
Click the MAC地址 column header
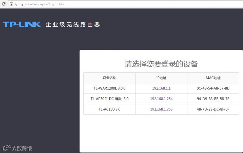tap(213, 78)
